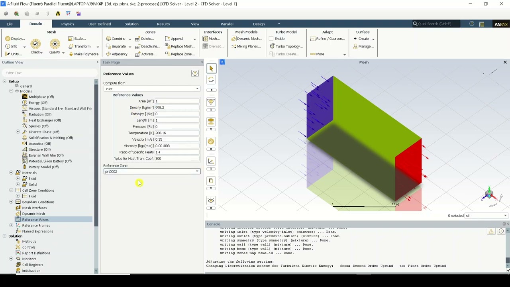Click the yellow ANSYS logo icon in top toolbar
The height and width of the screenshot is (287, 510).
58,14
